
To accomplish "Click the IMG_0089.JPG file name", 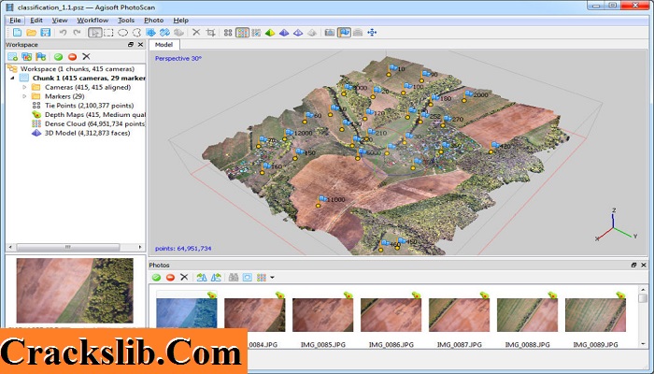I will coord(595,345).
